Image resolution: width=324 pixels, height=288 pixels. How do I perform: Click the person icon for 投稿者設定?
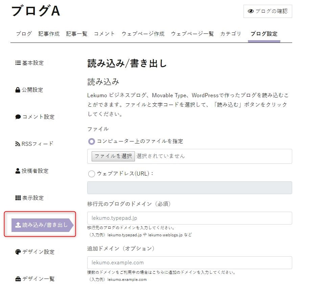(x=18, y=171)
